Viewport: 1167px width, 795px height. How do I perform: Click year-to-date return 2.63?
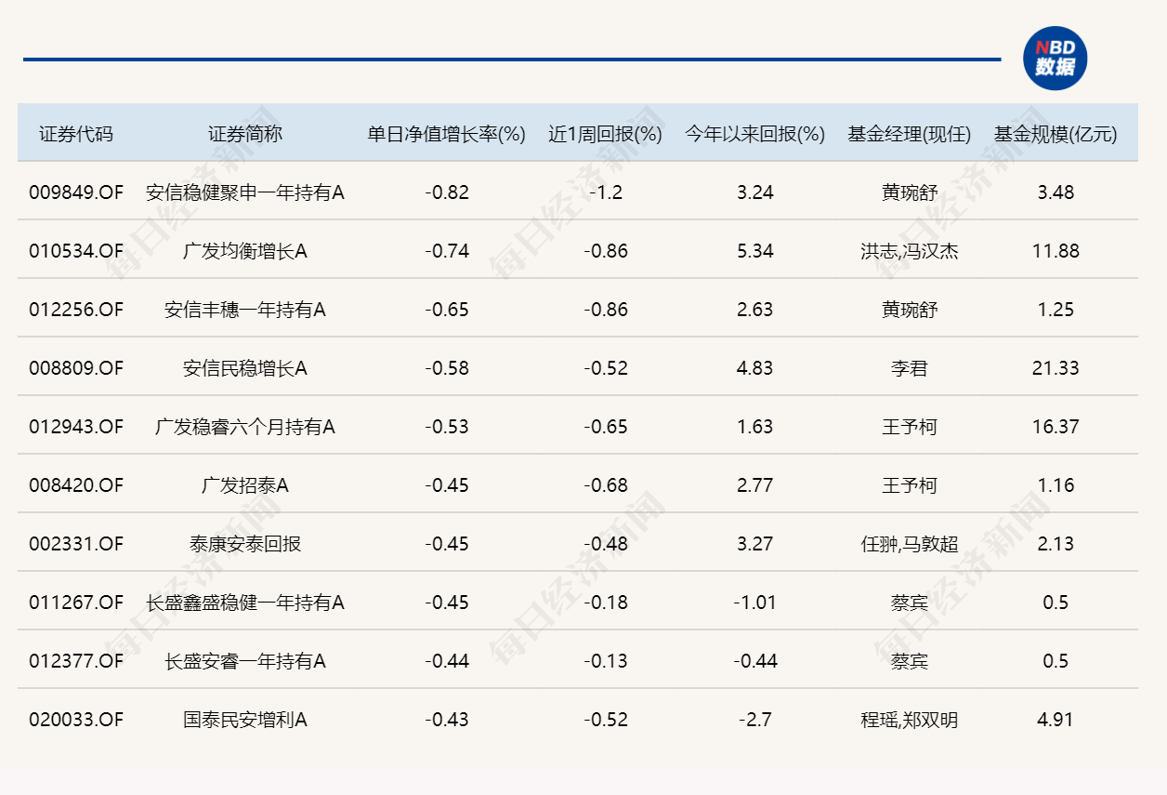click(x=754, y=310)
